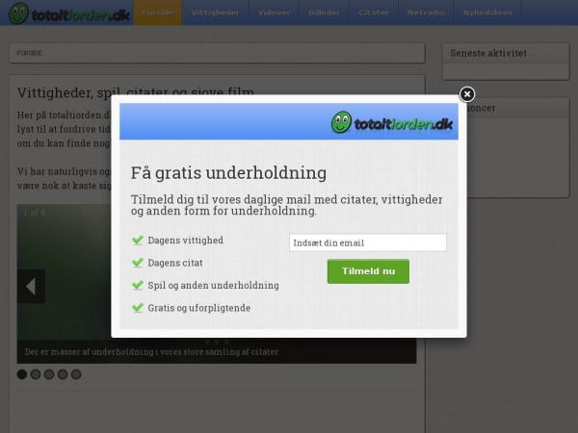
Task: Click the '1 of 5' slide counter
Action: tap(35, 213)
